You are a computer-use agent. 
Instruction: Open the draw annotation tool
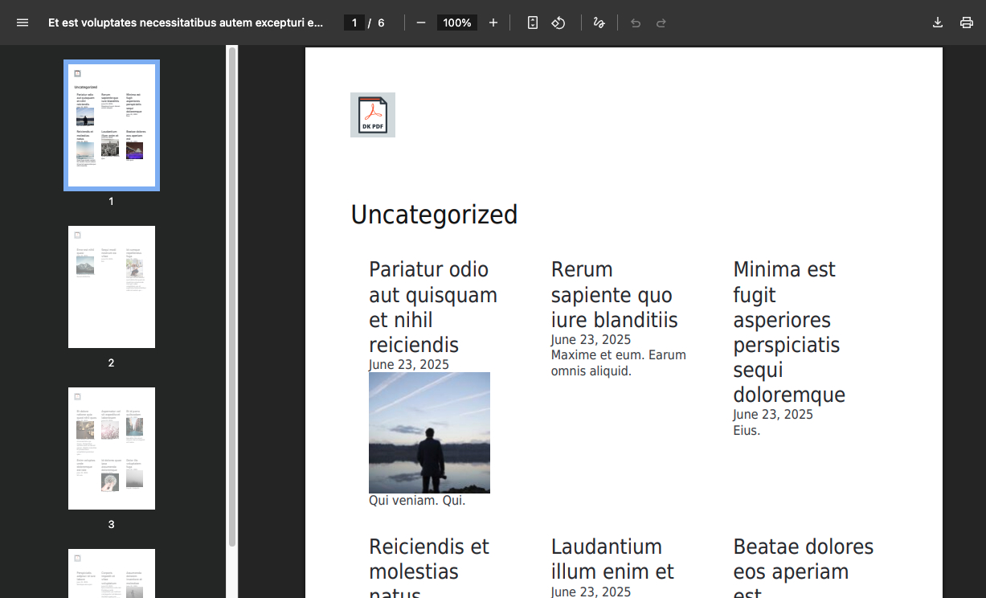click(x=599, y=23)
